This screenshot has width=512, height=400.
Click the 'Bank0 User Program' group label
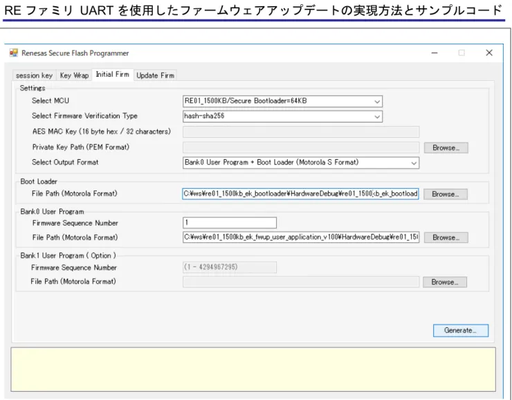point(52,212)
